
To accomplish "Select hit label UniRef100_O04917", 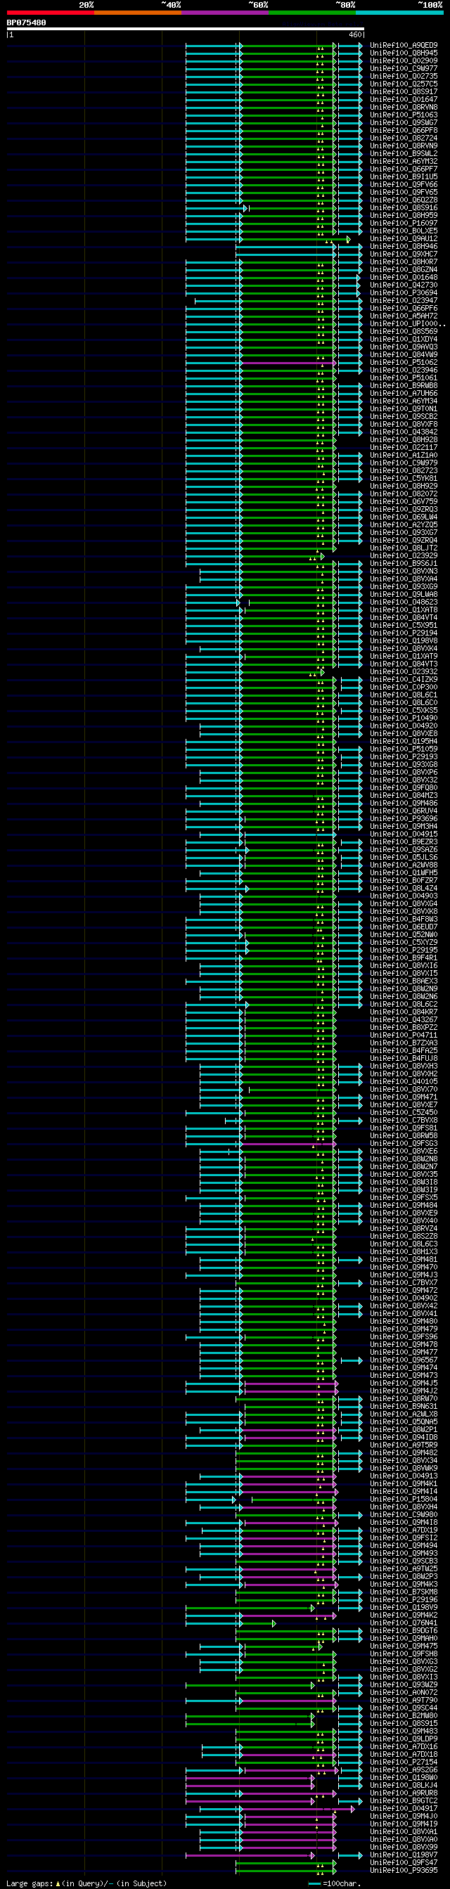I will pyautogui.click(x=404, y=1809).
